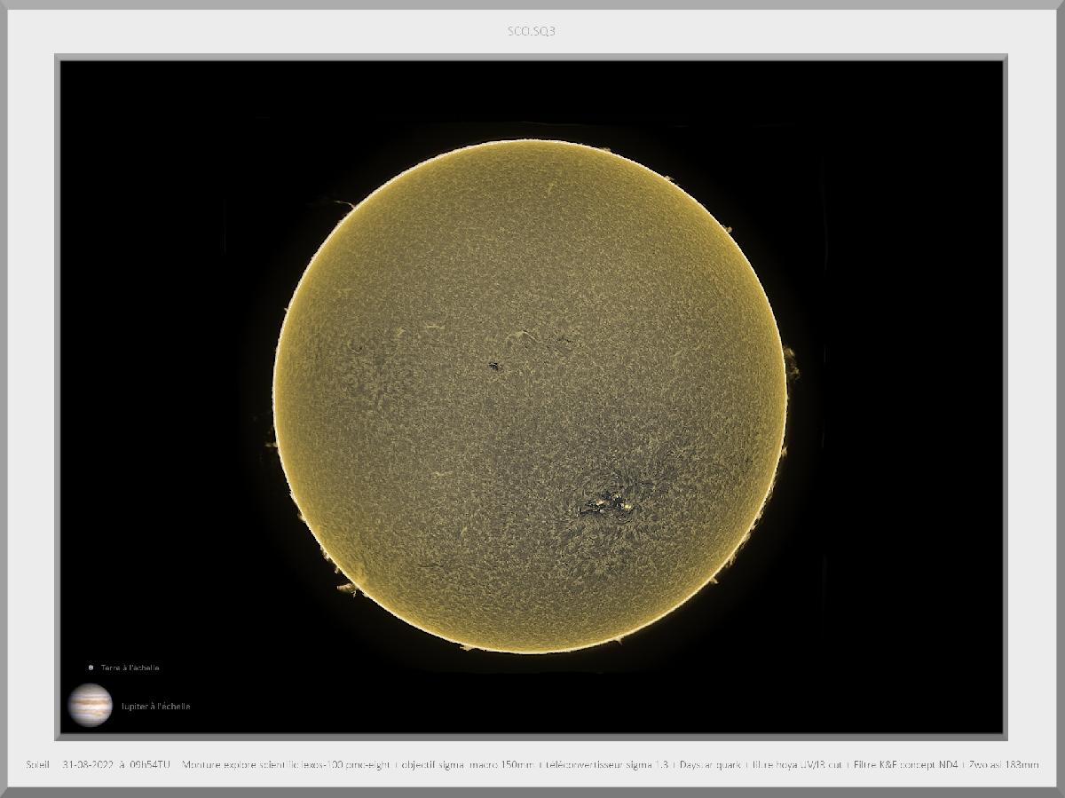The width and height of the screenshot is (1065, 798).
Task: Click 'Monture explore scientific iexos-100 pmc-eight' text
Action: [286, 764]
